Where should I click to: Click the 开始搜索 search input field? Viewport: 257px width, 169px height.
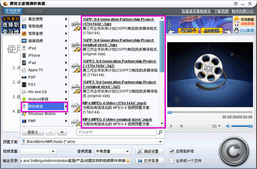point(116,132)
